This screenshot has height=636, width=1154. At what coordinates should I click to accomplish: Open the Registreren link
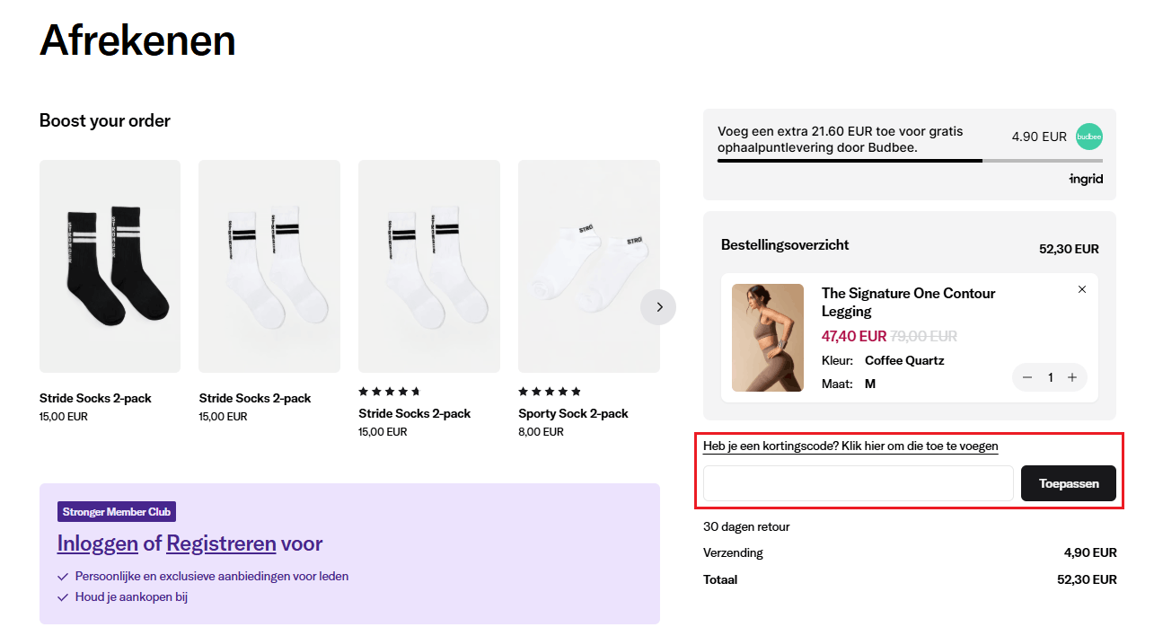point(221,543)
